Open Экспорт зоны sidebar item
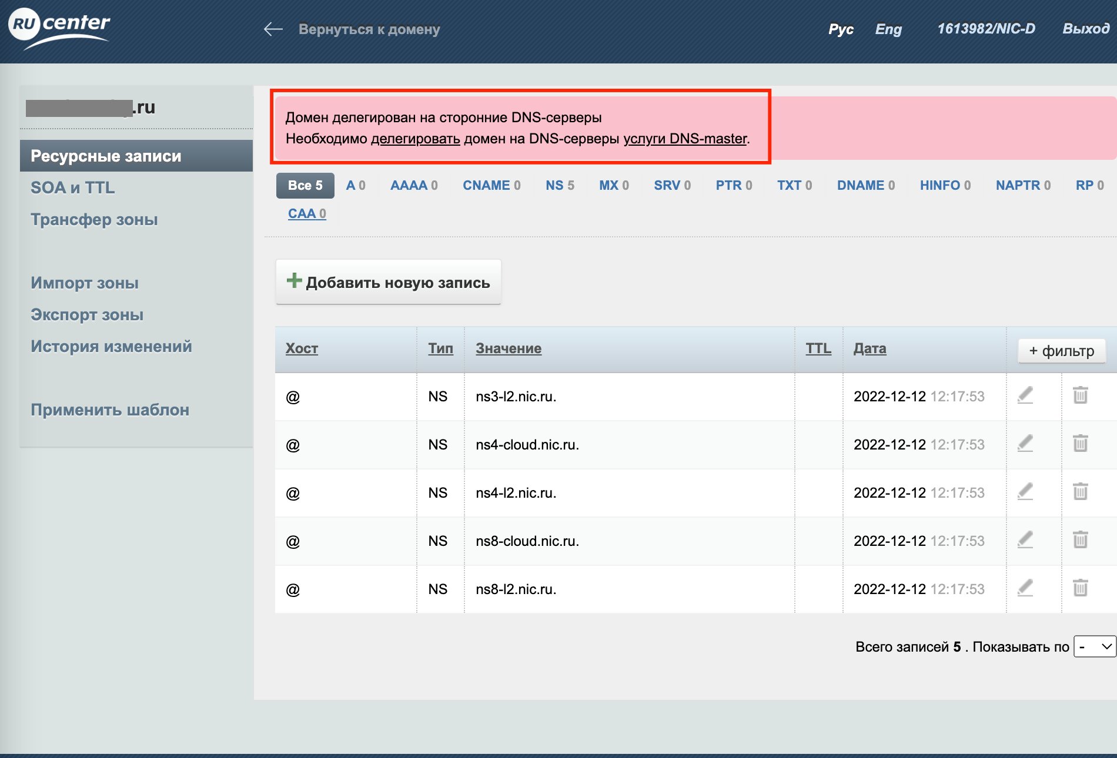Image resolution: width=1117 pixels, height=758 pixels. (x=87, y=314)
